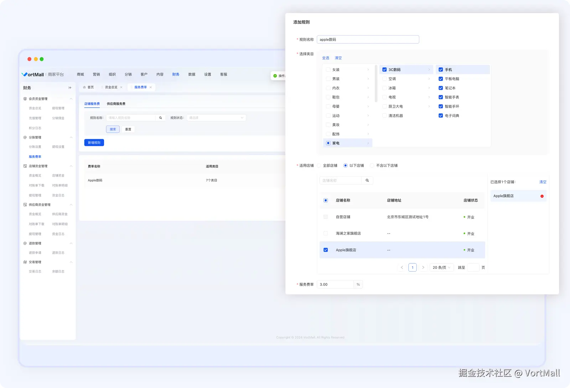Select the 不含以下店铺 radio option
The image size is (570, 388).
(x=372, y=166)
